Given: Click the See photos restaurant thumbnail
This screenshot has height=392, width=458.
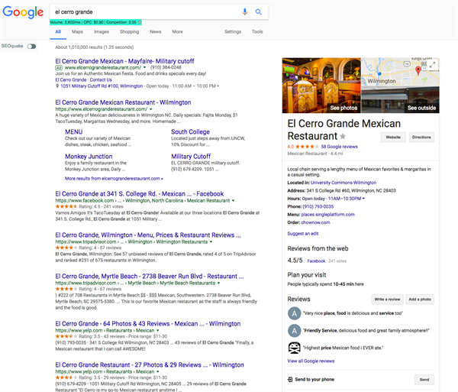Looking at the screenshot, I should (x=321, y=86).
